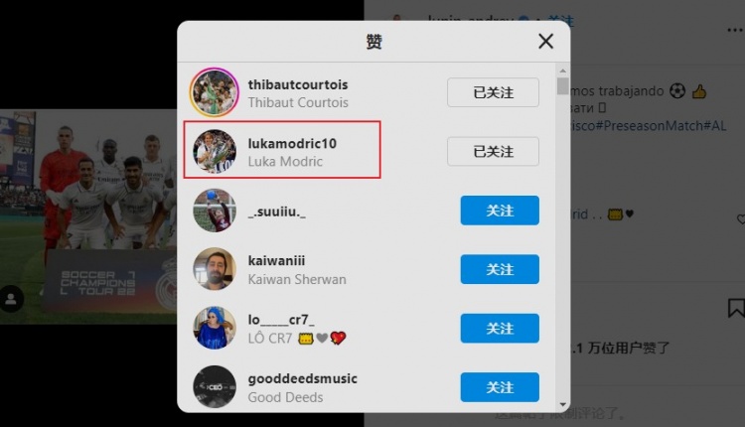
Task: Unfollow thibautcourtois via 已关注 button
Action: click(493, 92)
